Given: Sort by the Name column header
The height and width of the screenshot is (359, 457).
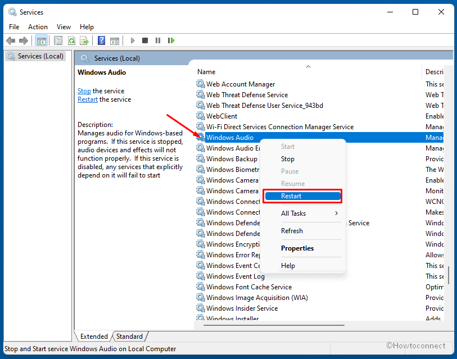Looking at the screenshot, I should click(x=308, y=72).
